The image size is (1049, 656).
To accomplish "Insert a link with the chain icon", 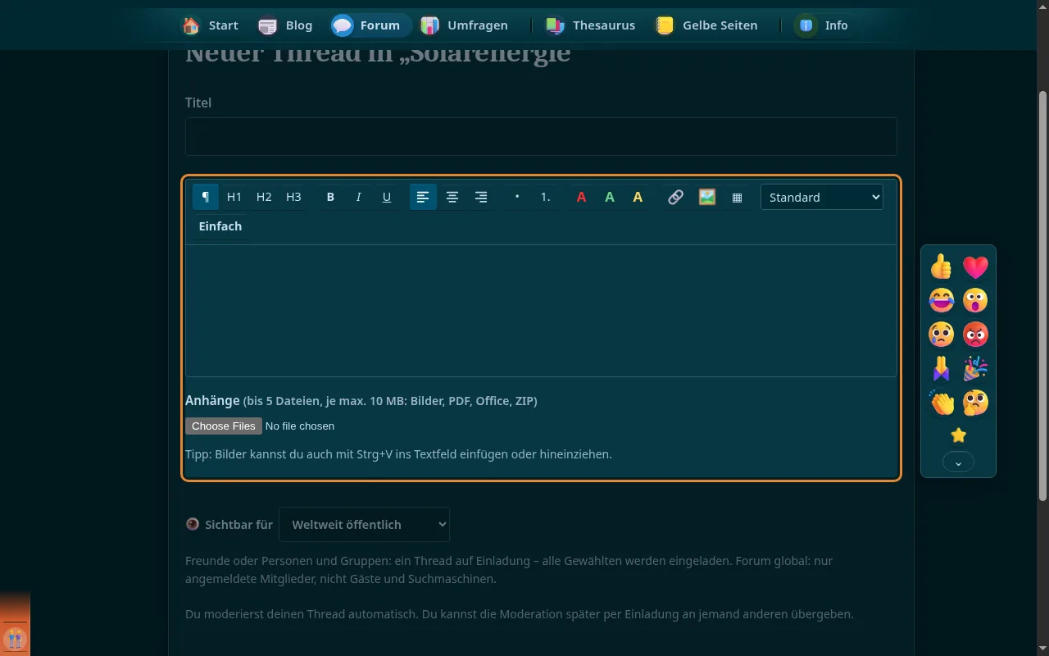I will (x=675, y=197).
